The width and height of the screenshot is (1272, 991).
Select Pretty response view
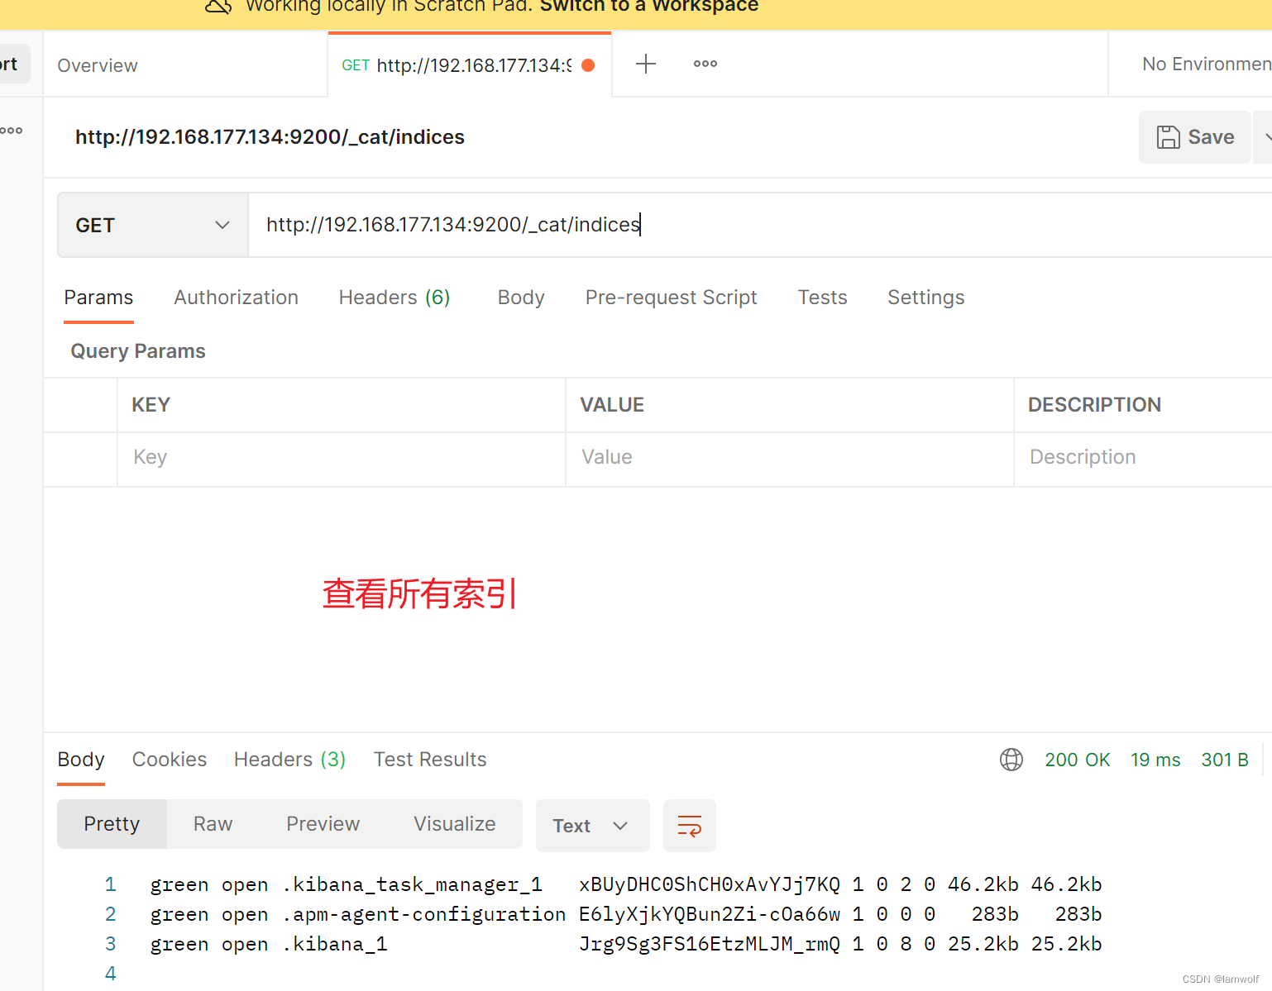(112, 824)
